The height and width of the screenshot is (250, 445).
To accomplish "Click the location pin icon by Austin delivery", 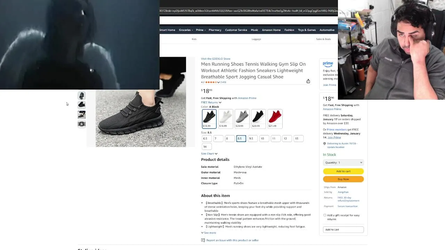I will pyautogui.click(x=324, y=143).
